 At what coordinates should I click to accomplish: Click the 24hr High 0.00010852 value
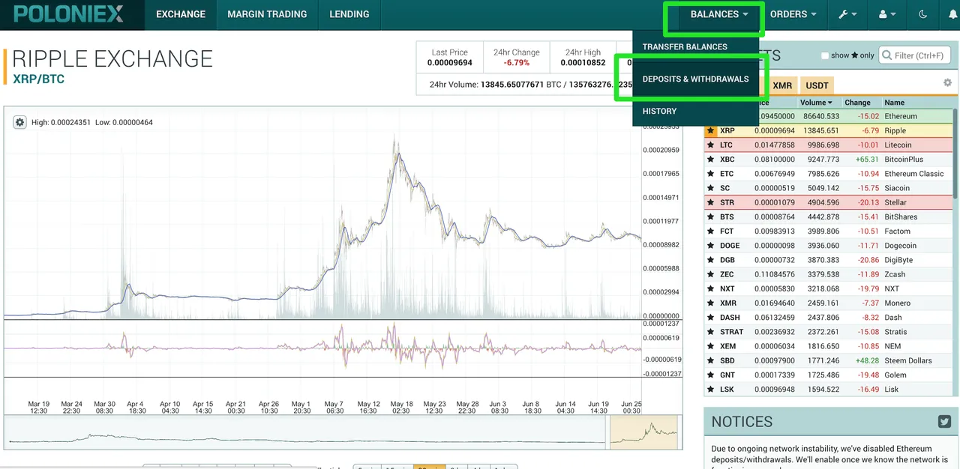(x=583, y=63)
